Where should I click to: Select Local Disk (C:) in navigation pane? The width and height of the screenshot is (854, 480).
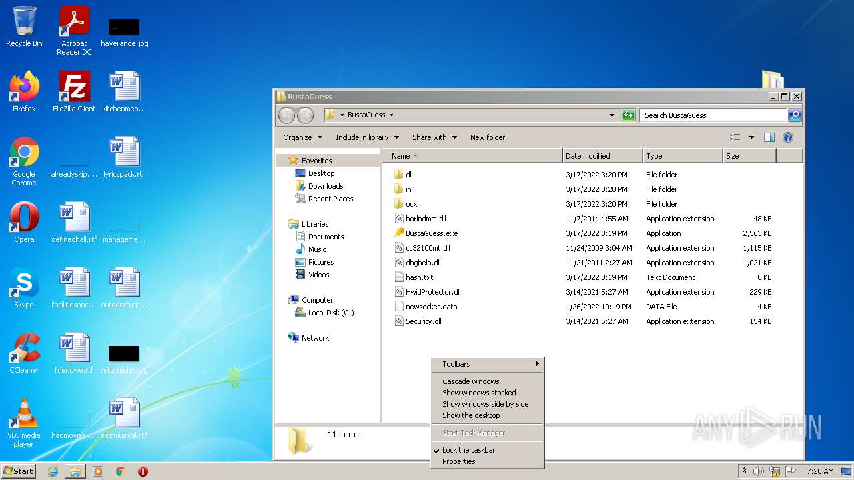330,313
